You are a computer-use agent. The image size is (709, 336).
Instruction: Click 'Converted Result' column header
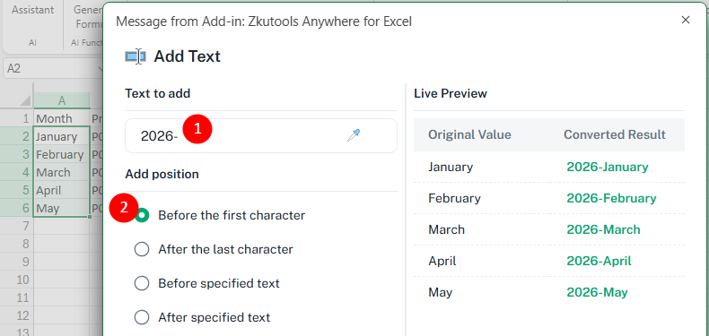[x=615, y=134]
